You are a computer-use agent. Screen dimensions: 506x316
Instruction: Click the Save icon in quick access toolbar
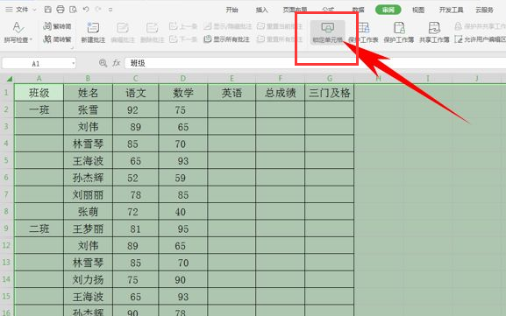pos(47,10)
